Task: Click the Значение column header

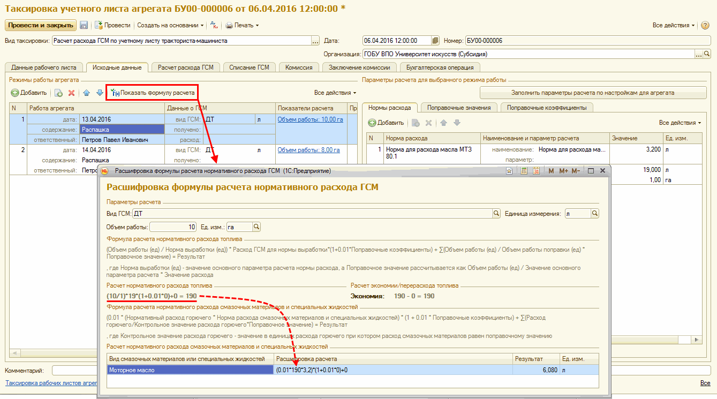Action: pyautogui.click(x=636, y=138)
